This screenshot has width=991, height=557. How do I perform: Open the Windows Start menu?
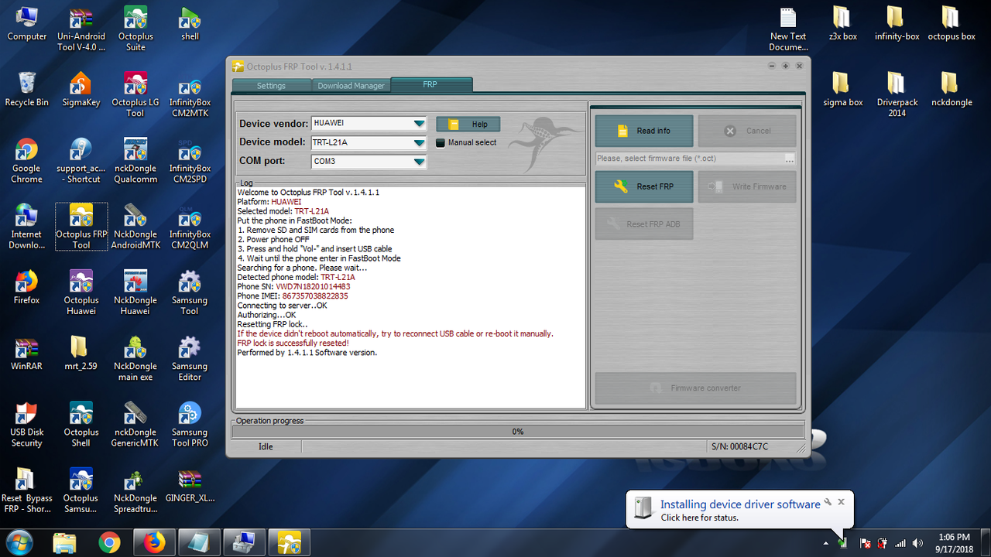(19, 542)
